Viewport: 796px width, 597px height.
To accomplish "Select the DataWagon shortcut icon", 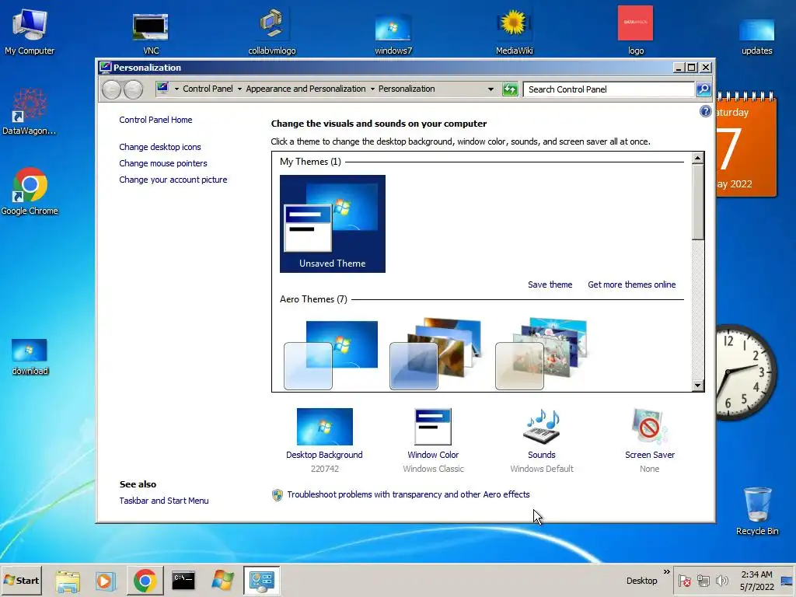I will (x=30, y=112).
